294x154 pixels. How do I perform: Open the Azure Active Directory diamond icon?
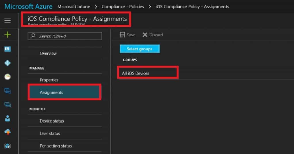click(7, 63)
